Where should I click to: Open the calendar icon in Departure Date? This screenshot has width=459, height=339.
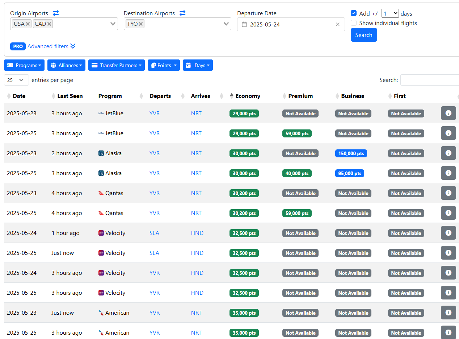pyautogui.click(x=244, y=24)
